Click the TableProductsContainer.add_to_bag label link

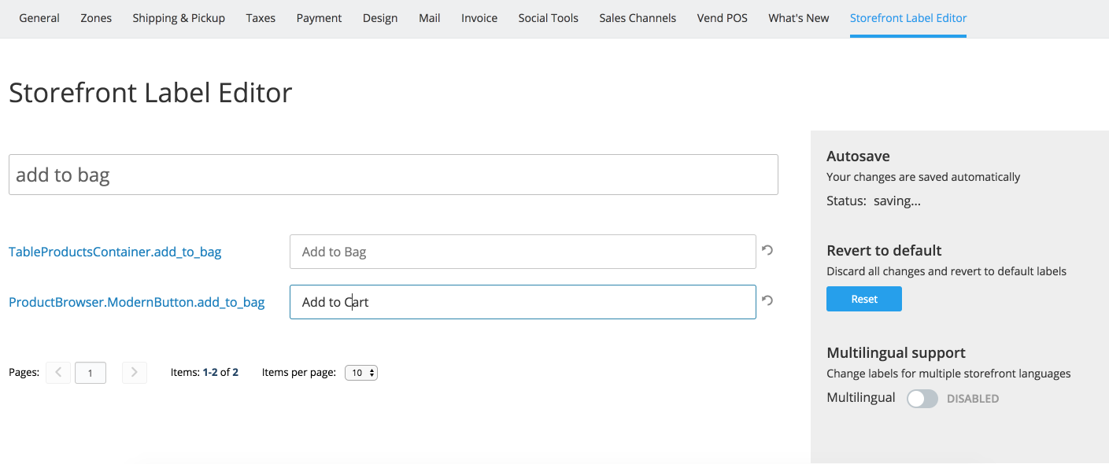pyautogui.click(x=115, y=252)
